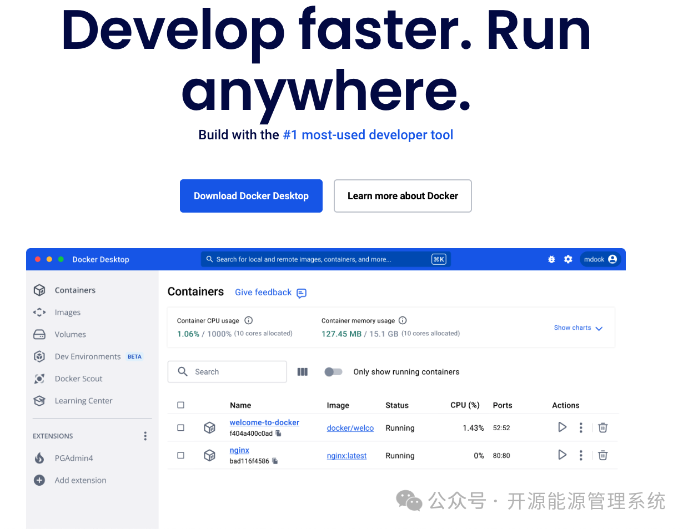Image resolution: width=688 pixels, height=529 pixels.
Task: Open the welcome-to-docker container link
Action: 264,422
